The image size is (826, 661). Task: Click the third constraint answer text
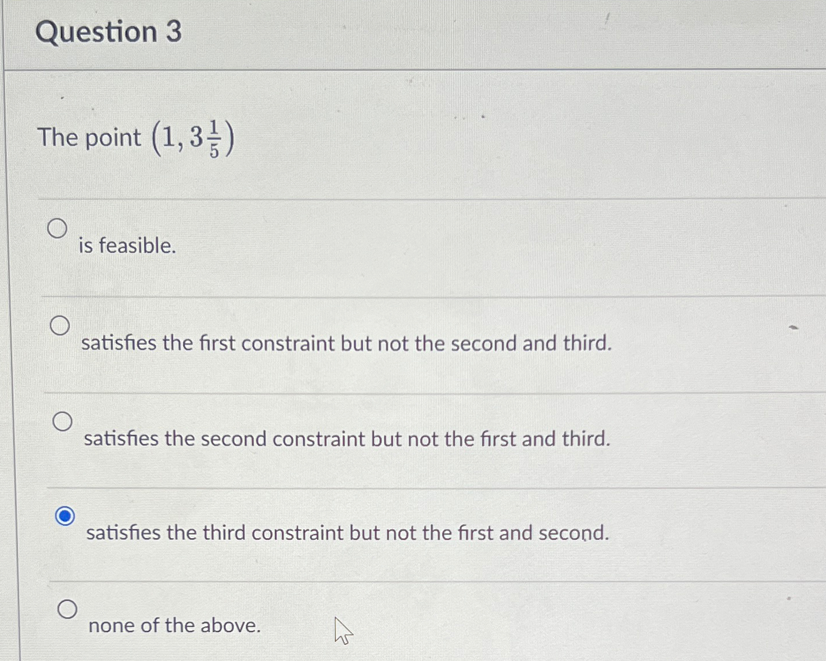click(x=348, y=533)
